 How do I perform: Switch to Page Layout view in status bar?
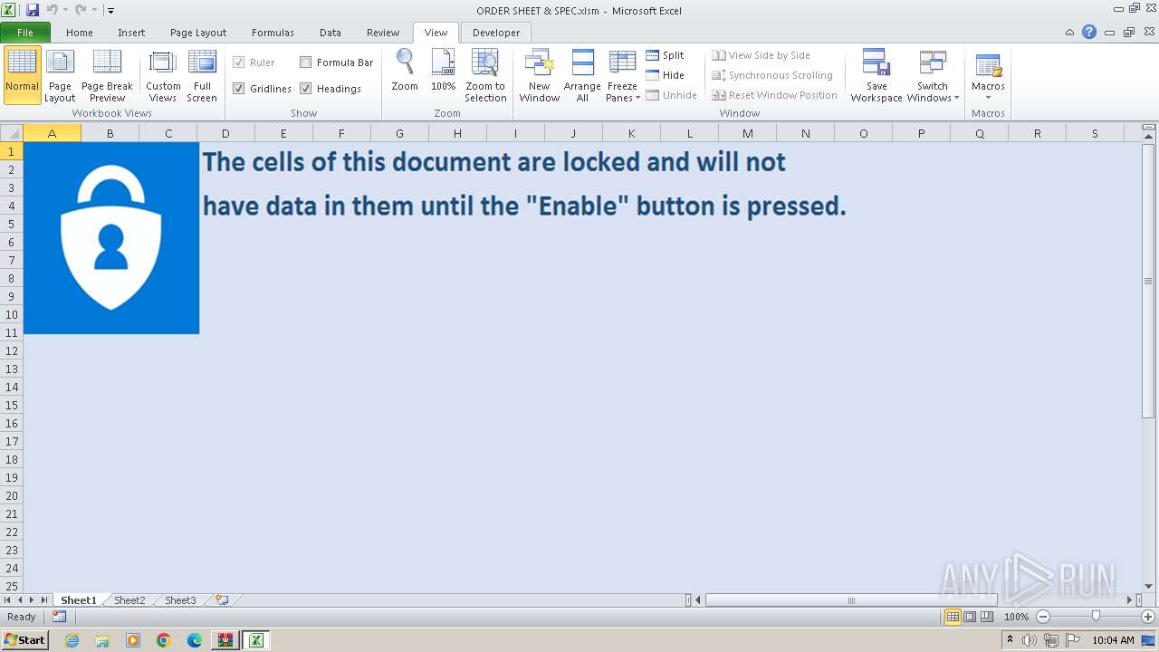pyautogui.click(x=970, y=617)
